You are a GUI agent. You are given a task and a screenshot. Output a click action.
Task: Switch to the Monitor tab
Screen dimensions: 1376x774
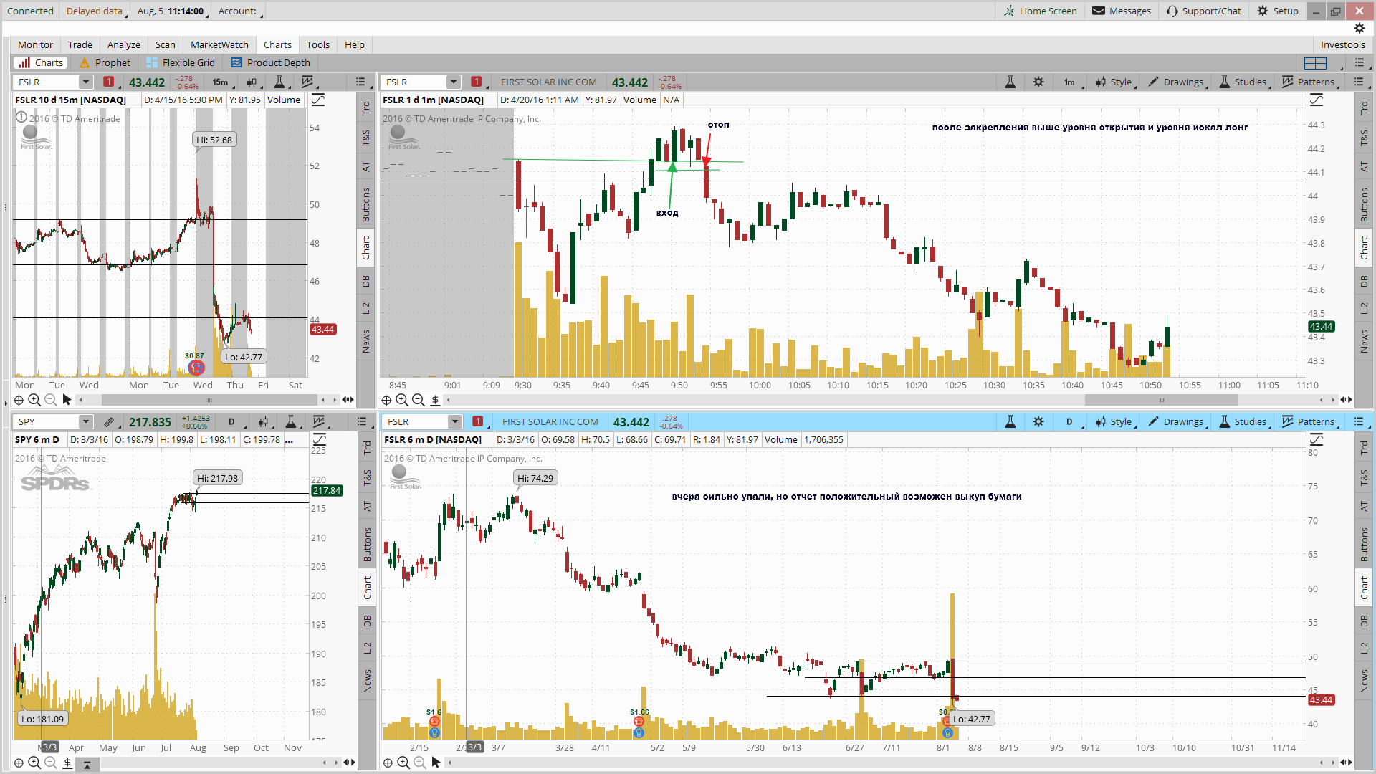coord(35,44)
